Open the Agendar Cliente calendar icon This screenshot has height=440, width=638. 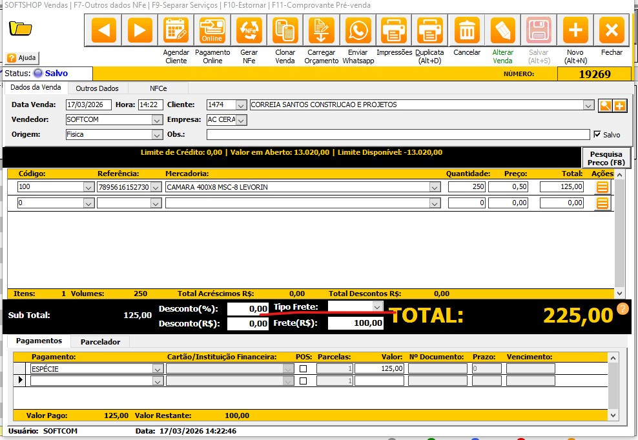click(176, 30)
